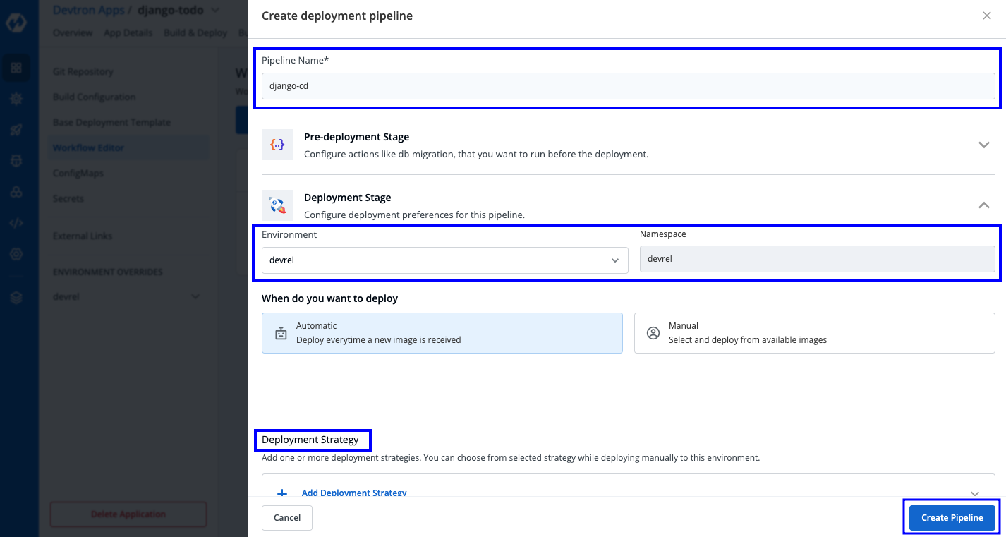
Task: Click the Deployment Stage rocket icon
Action: 277,205
